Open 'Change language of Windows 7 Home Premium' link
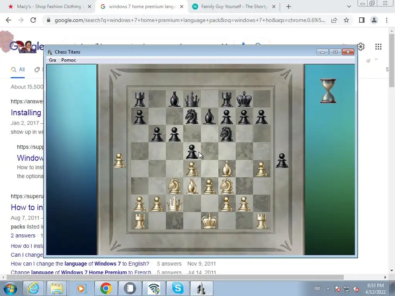The height and width of the screenshot is (296, 395). point(81,272)
